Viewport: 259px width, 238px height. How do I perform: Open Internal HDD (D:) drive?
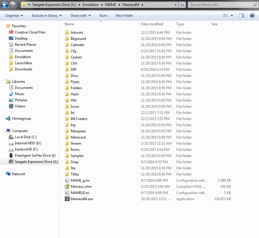click(x=28, y=143)
